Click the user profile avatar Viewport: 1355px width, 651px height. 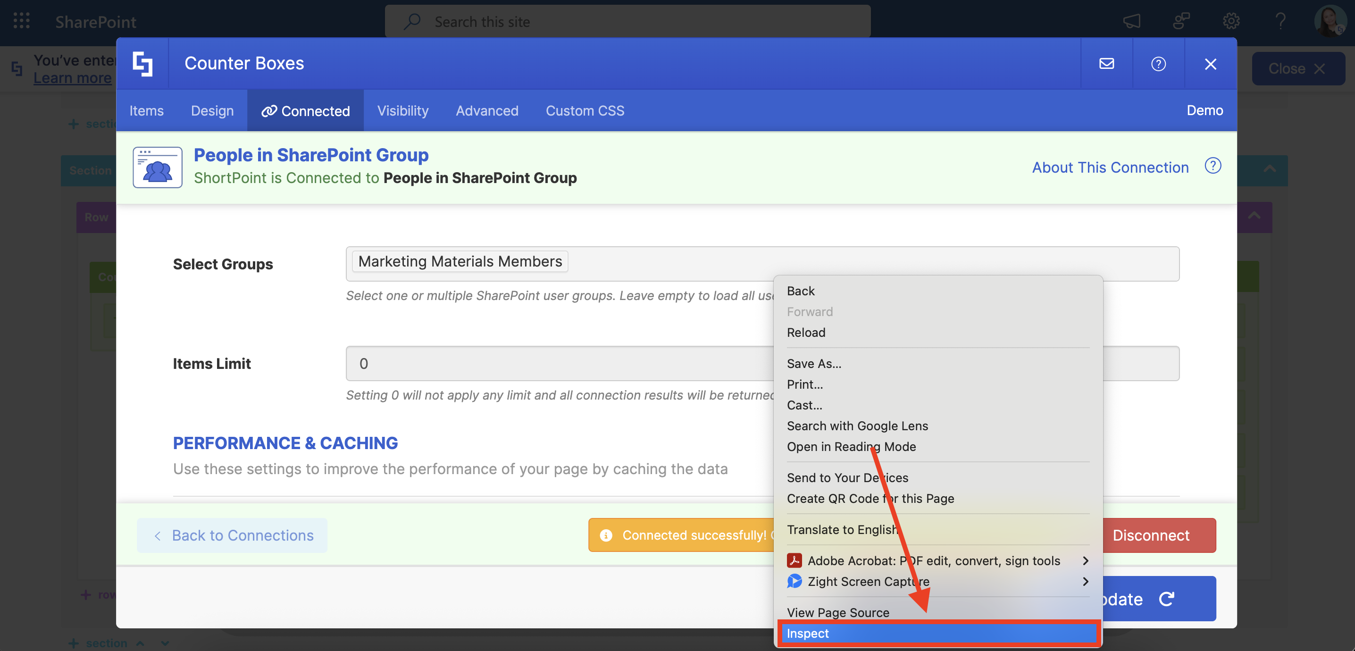[1329, 21]
